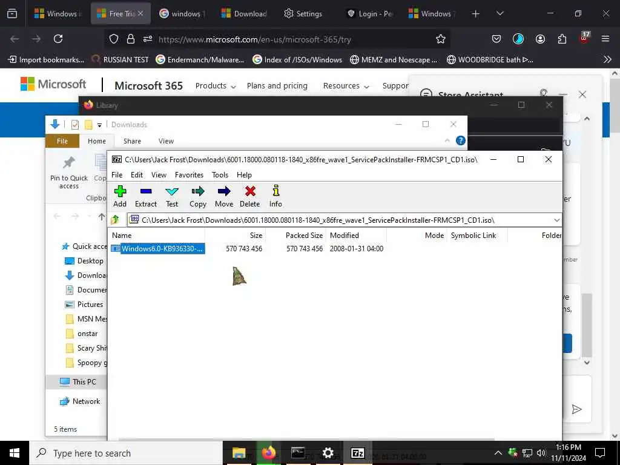Open volume control in system tray
The height and width of the screenshot is (465, 620).
(541, 453)
